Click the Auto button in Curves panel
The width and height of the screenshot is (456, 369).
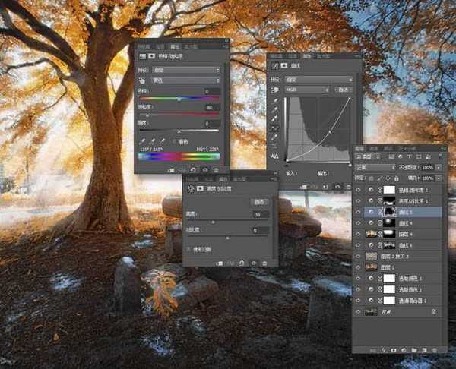click(x=345, y=89)
